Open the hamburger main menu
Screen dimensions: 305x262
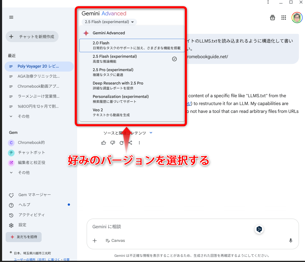[11, 17]
